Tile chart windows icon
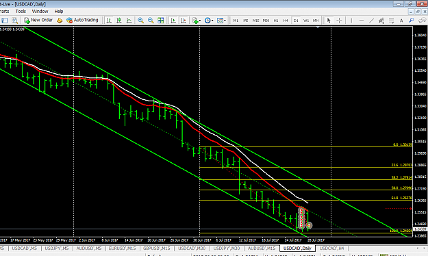428x256 pixels. click(161, 21)
